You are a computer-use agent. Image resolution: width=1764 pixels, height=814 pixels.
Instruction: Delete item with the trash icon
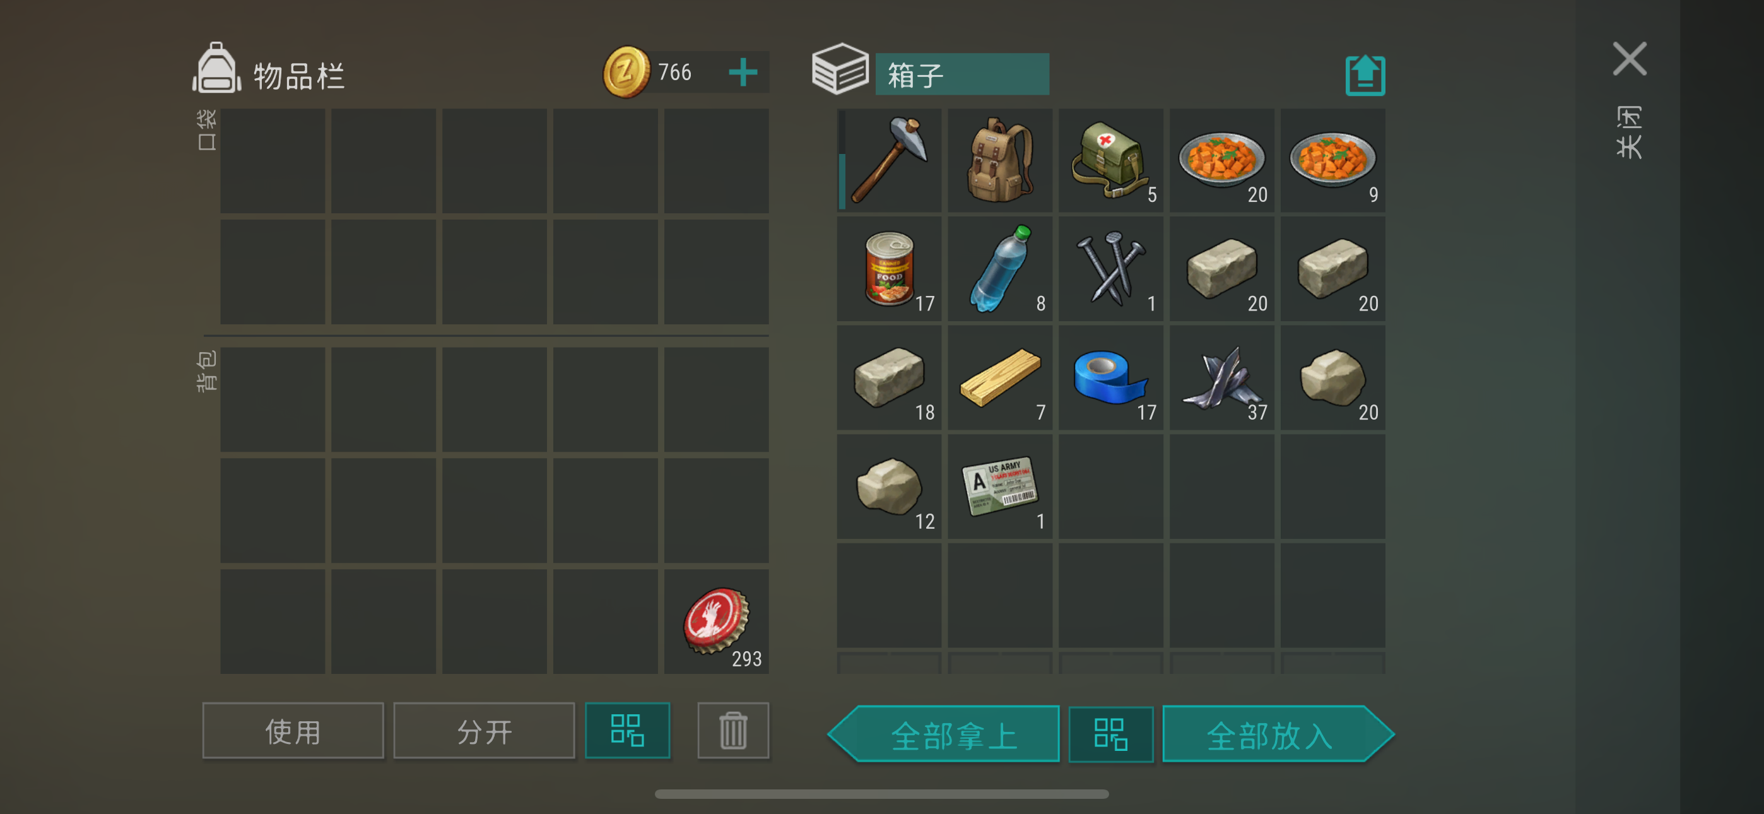(732, 731)
